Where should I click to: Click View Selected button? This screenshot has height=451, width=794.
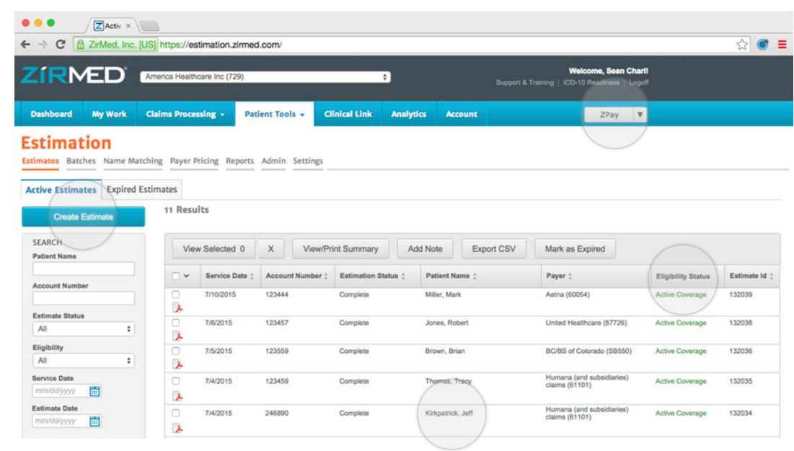[213, 249]
